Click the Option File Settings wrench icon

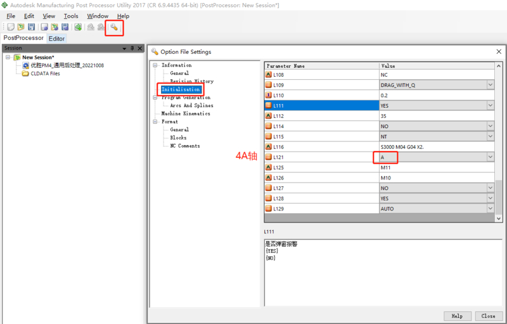(114, 27)
